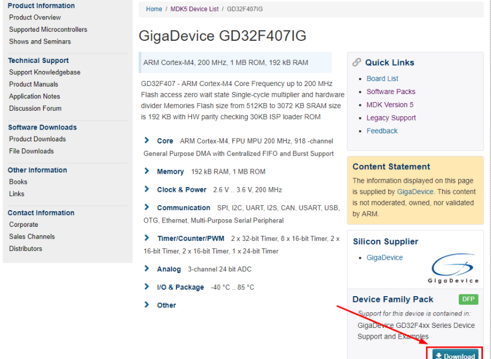
Task: Click Product Information sidebar heading
Action: click(41, 5)
